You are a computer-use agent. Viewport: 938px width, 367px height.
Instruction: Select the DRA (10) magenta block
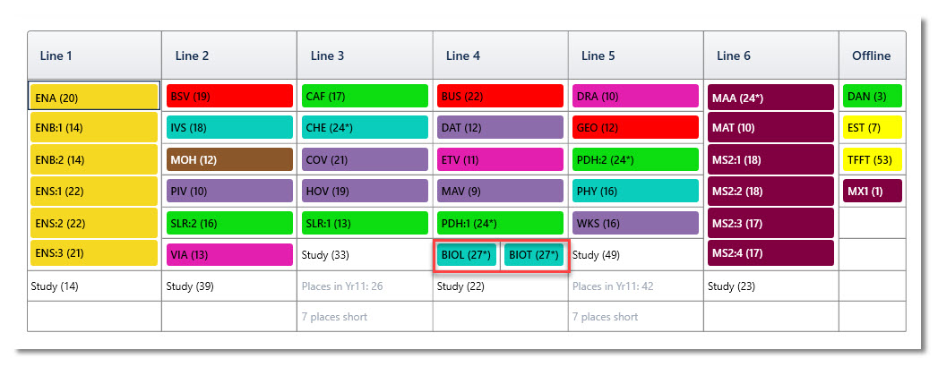[x=635, y=96]
